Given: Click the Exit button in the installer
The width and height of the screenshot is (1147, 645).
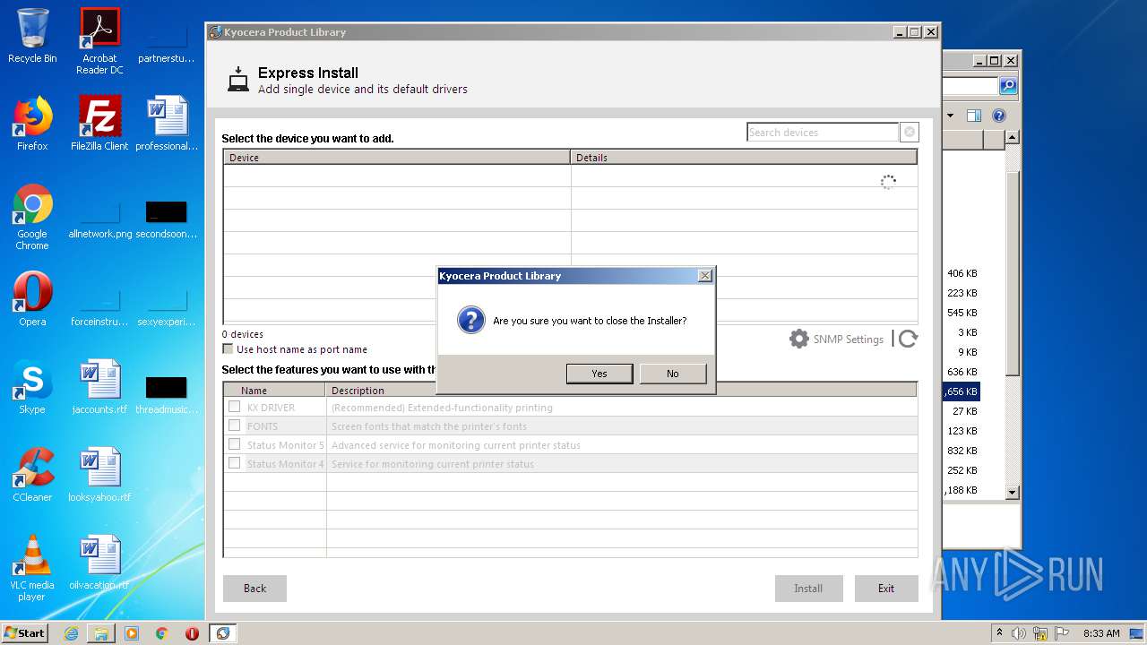Looking at the screenshot, I should pos(886,589).
